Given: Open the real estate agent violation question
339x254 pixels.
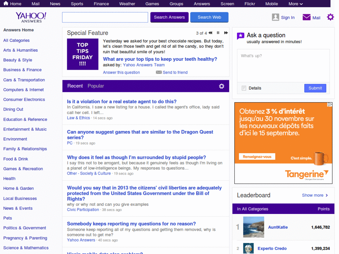Looking at the screenshot, I should point(122,102).
